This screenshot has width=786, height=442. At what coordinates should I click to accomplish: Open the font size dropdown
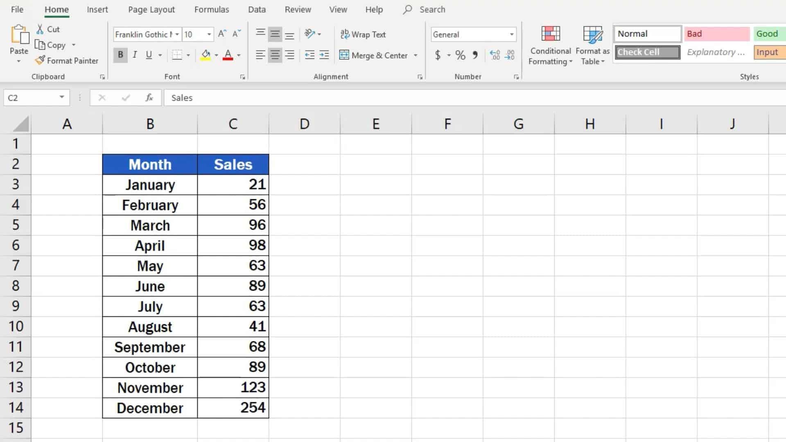click(x=209, y=34)
